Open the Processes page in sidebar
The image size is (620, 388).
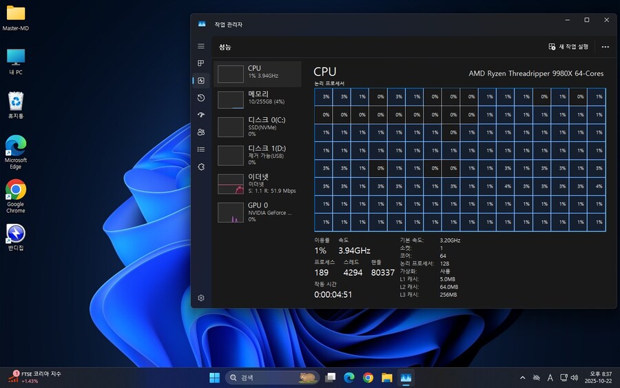click(x=201, y=63)
